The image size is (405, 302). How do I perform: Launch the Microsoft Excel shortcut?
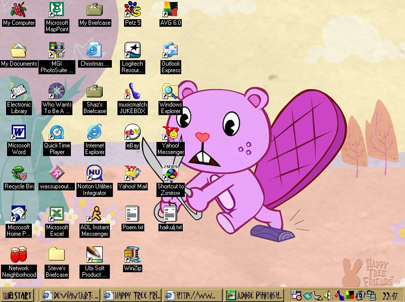tap(57, 214)
